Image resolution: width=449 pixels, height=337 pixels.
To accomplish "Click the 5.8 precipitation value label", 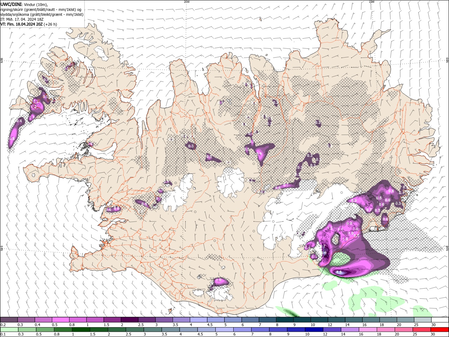I will (x=339, y=272).
